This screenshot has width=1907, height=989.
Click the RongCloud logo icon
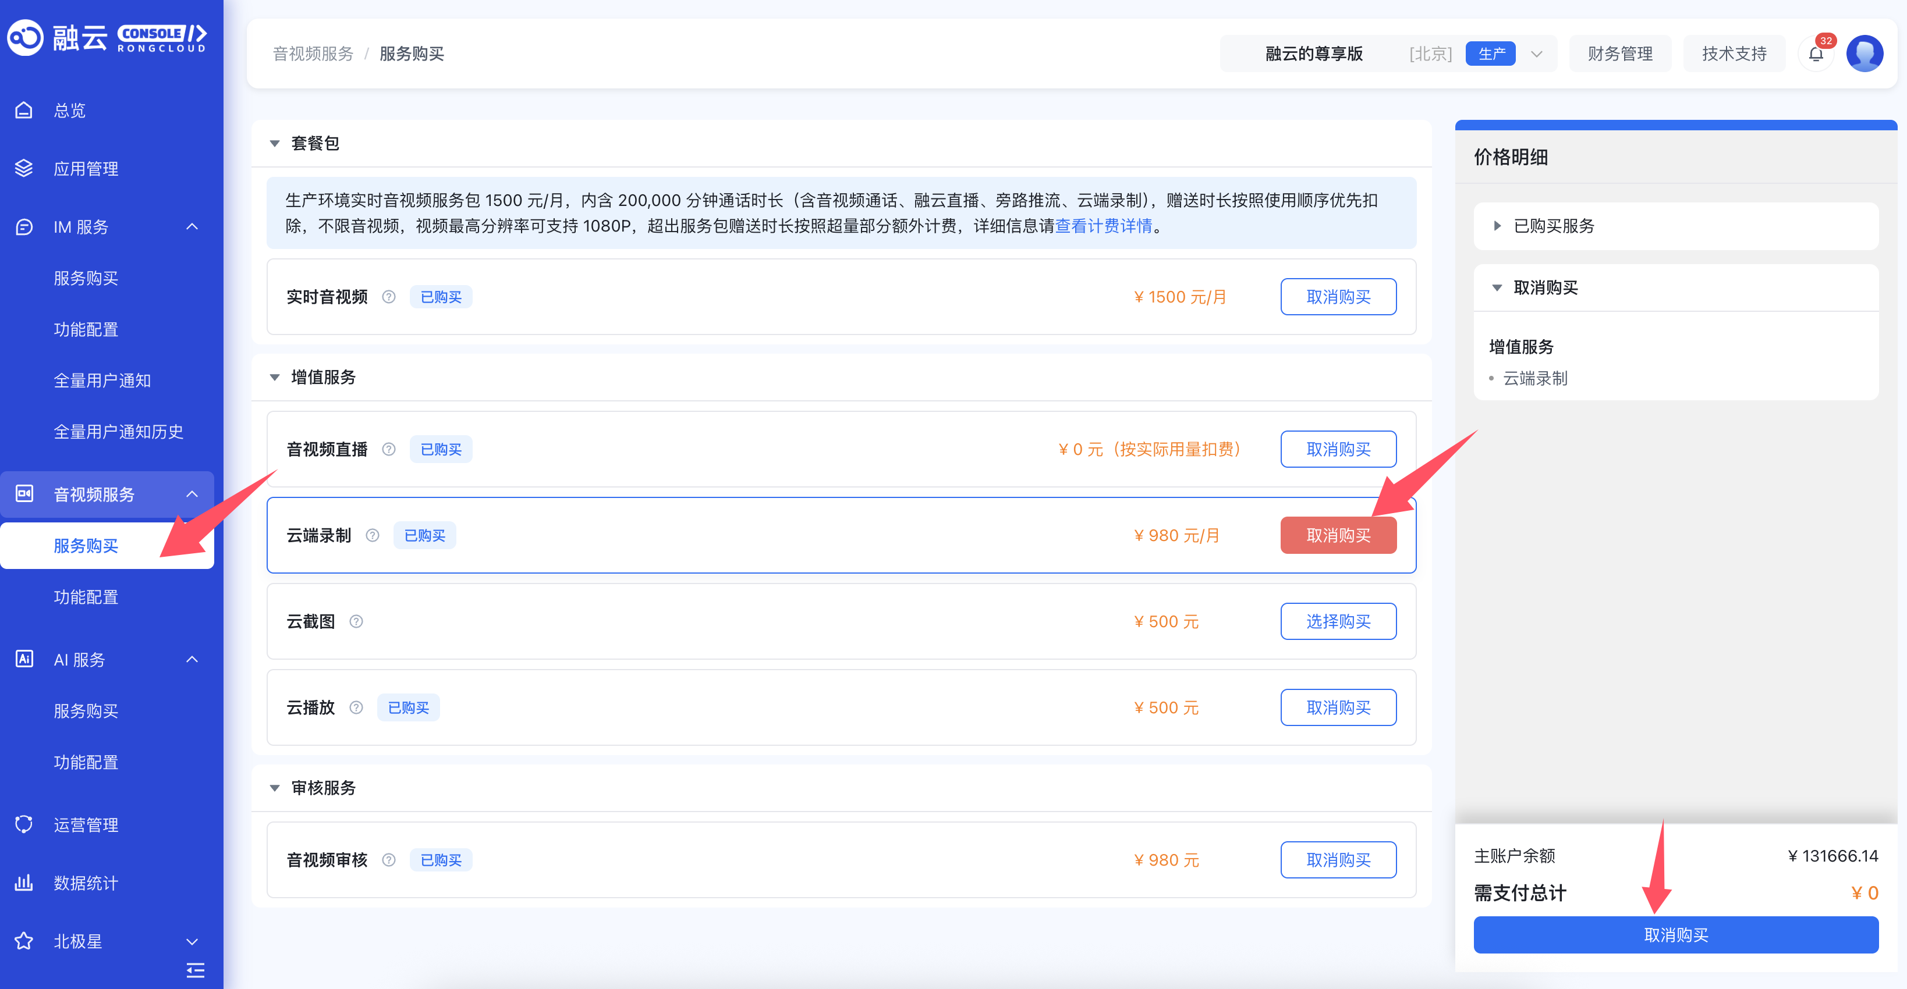coord(26,37)
